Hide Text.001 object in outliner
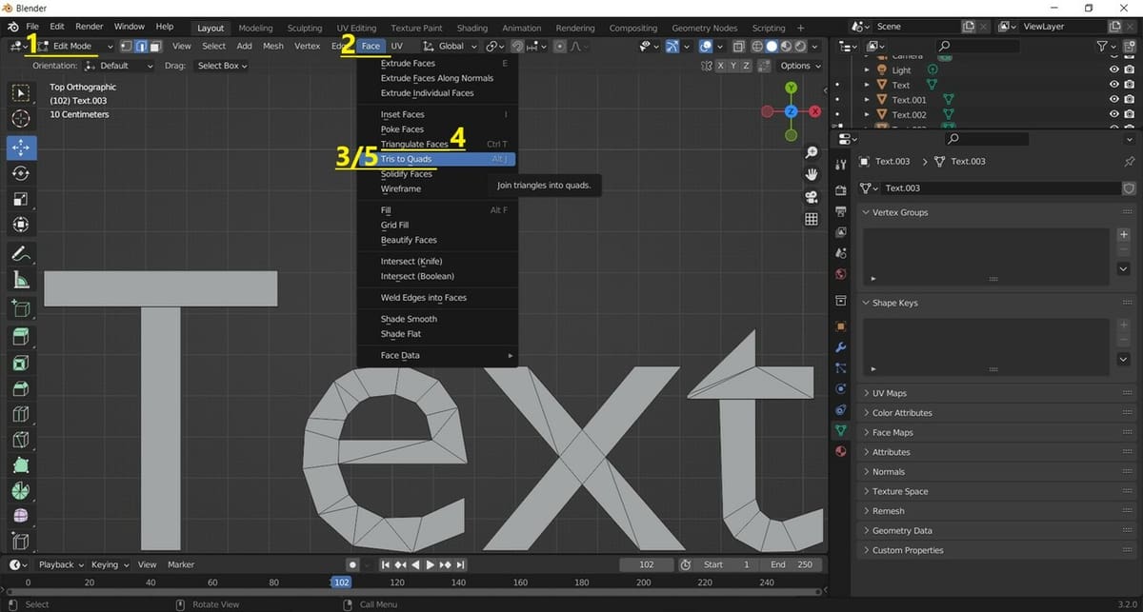 point(1113,99)
